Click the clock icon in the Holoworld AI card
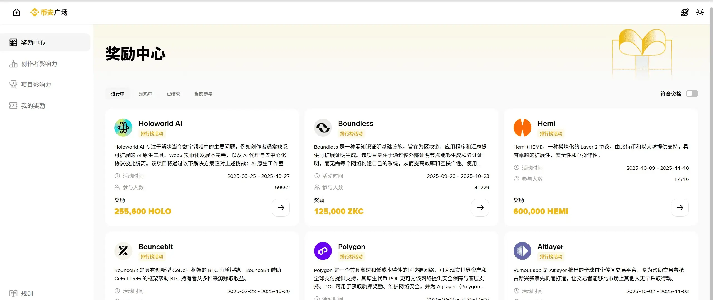713x300 pixels. [117, 176]
